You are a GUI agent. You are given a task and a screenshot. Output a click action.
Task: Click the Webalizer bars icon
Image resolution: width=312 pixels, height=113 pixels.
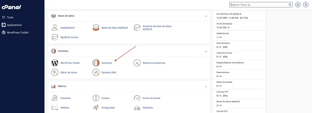point(137,108)
